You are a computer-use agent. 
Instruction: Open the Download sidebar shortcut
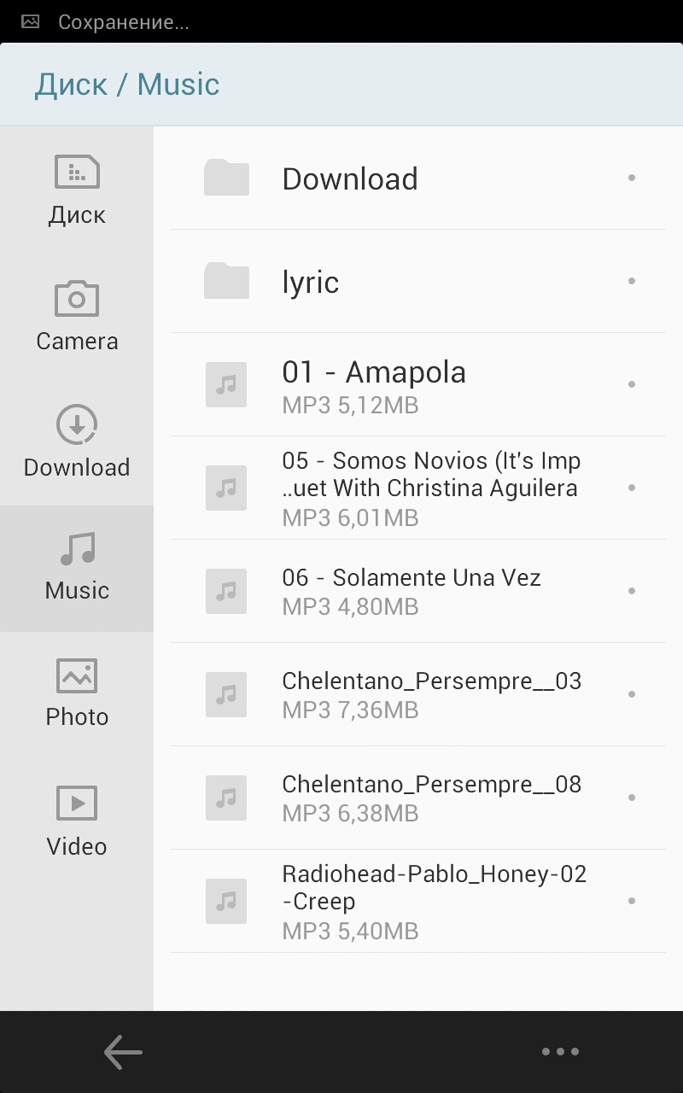(77, 442)
